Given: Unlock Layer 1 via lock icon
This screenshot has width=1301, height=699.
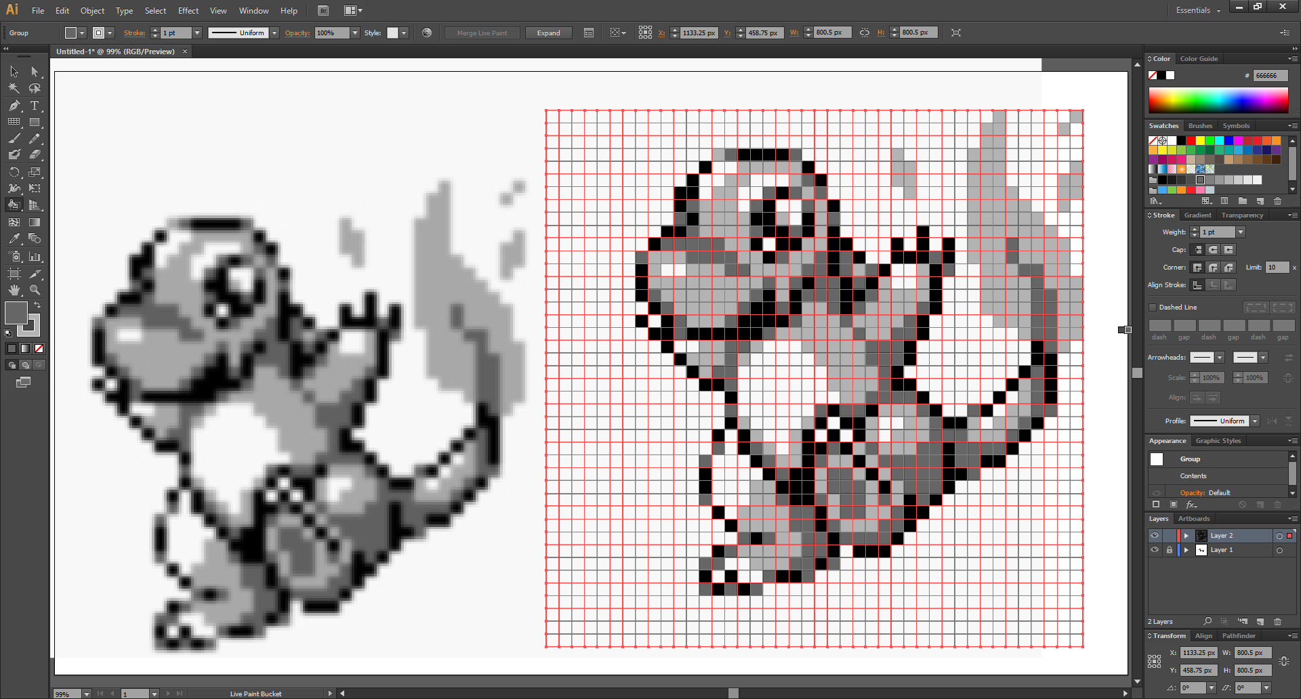Looking at the screenshot, I should (x=1169, y=550).
